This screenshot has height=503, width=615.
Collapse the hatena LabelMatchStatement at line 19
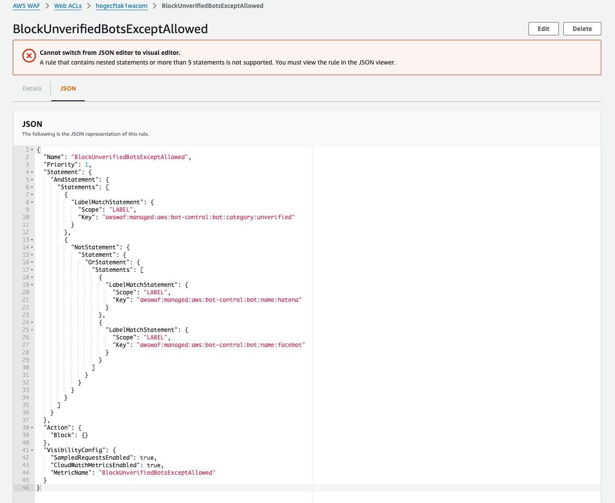click(32, 285)
